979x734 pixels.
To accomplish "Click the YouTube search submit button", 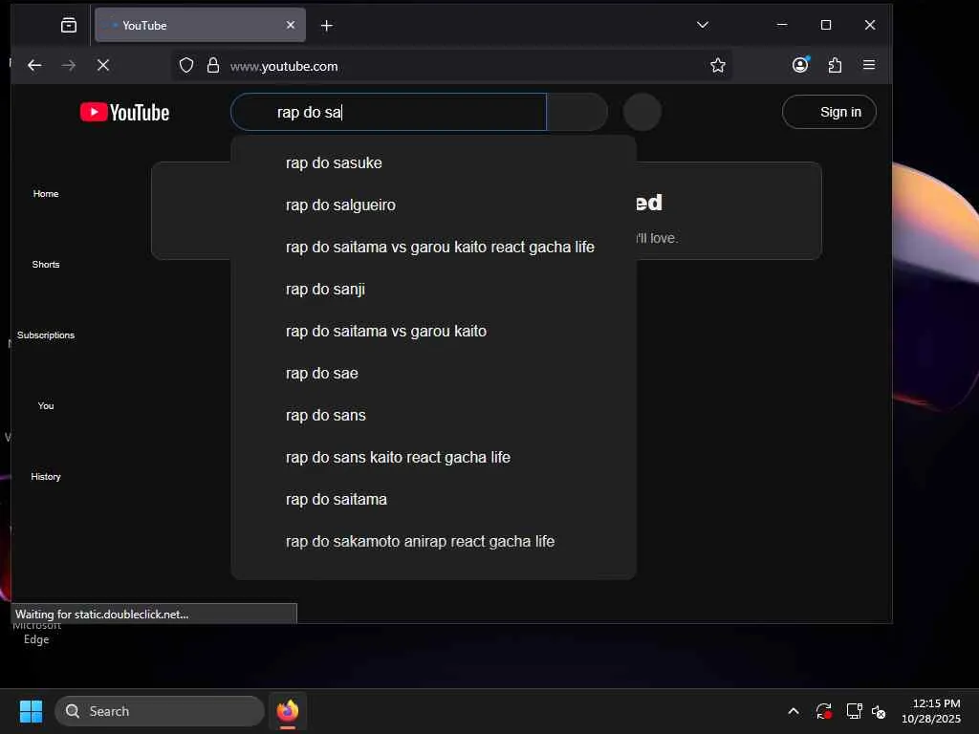I will pyautogui.click(x=577, y=113).
